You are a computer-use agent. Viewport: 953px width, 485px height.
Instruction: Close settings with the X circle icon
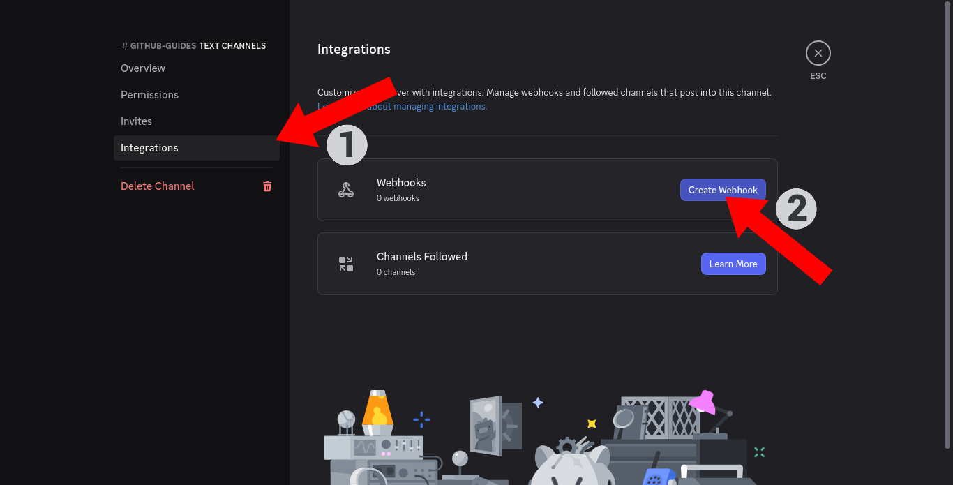[818, 53]
